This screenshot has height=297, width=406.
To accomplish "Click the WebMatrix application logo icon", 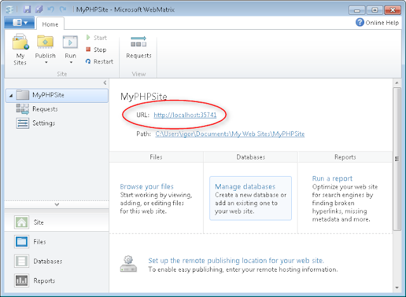I will pyautogui.click(x=10, y=9).
